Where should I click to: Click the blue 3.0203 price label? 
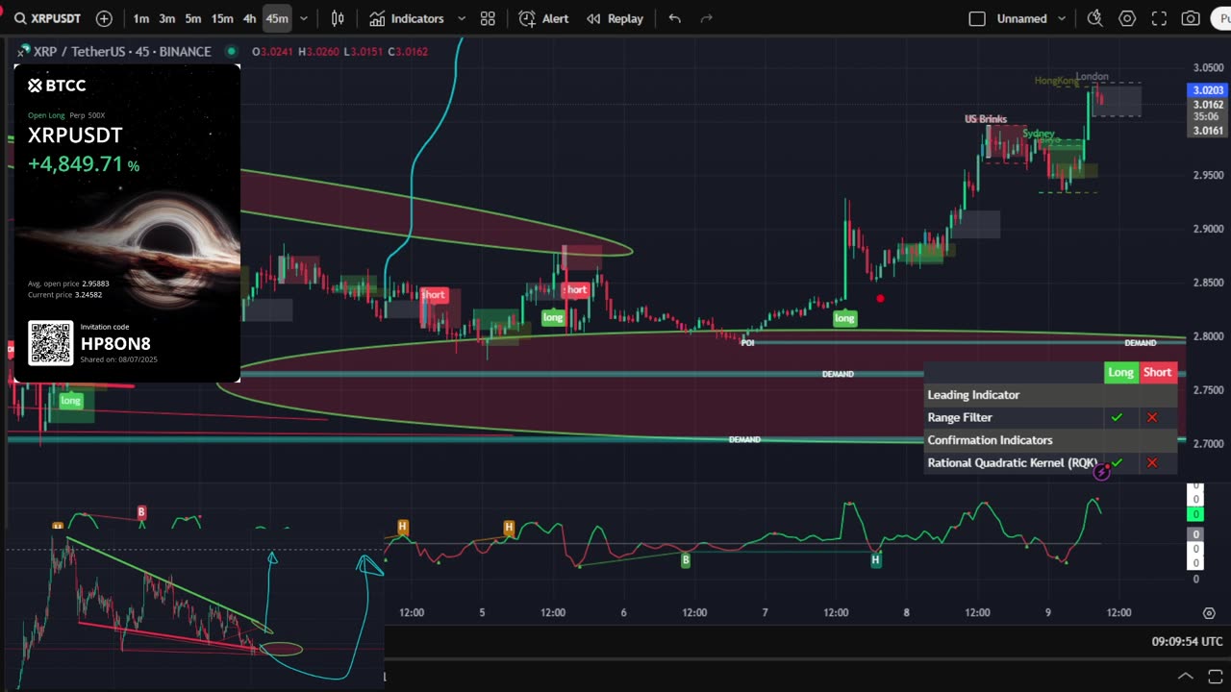[1206, 90]
